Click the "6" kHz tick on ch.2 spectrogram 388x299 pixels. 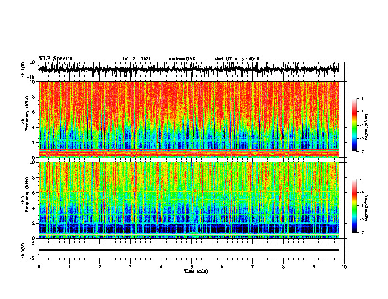coord(34,193)
